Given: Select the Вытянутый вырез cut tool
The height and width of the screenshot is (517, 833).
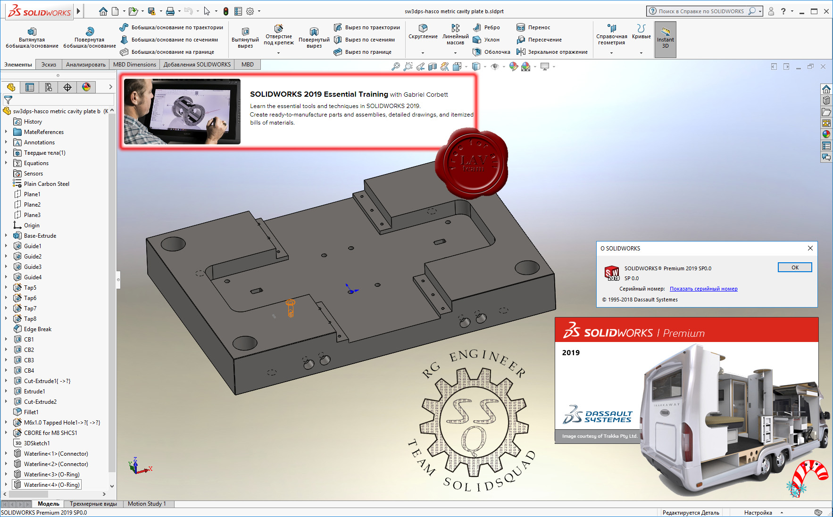Looking at the screenshot, I should (245, 38).
